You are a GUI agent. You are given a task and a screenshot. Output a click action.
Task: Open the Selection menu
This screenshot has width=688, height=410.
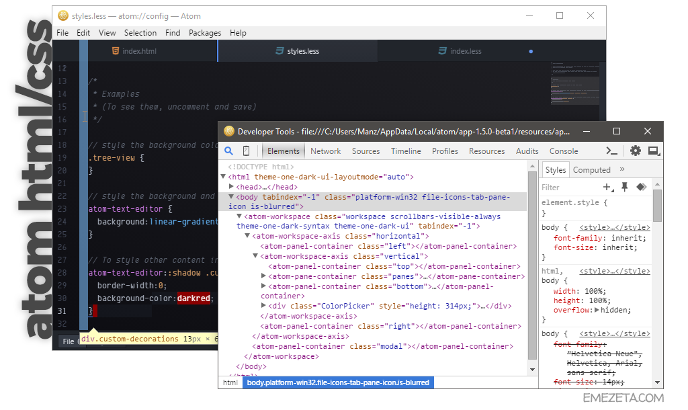tap(140, 33)
